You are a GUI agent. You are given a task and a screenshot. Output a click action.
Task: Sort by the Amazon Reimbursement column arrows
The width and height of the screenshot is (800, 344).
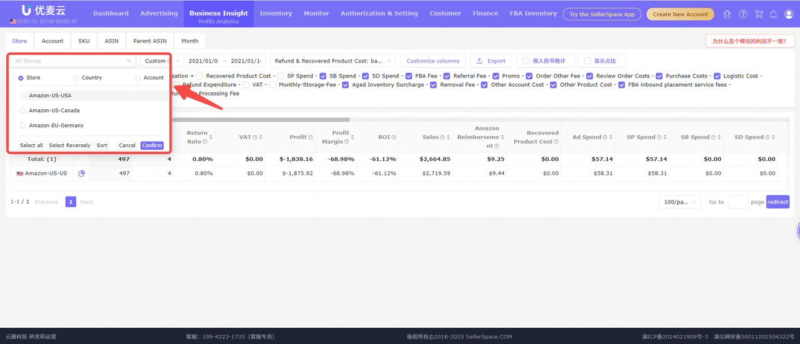click(504, 137)
